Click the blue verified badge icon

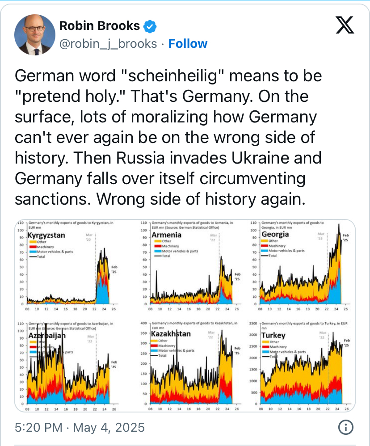tap(150, 26)
